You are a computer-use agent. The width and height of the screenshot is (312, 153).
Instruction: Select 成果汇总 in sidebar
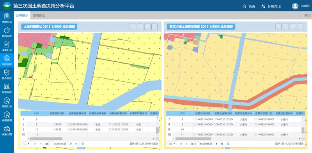7,46
